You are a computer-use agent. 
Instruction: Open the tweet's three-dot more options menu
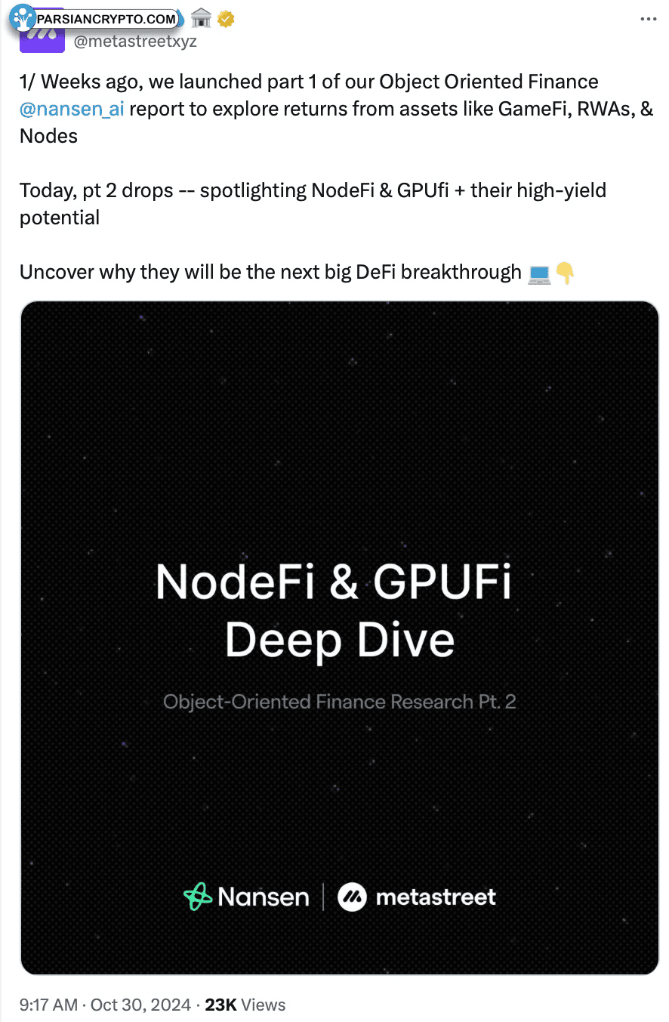click(x=648, y=19)
